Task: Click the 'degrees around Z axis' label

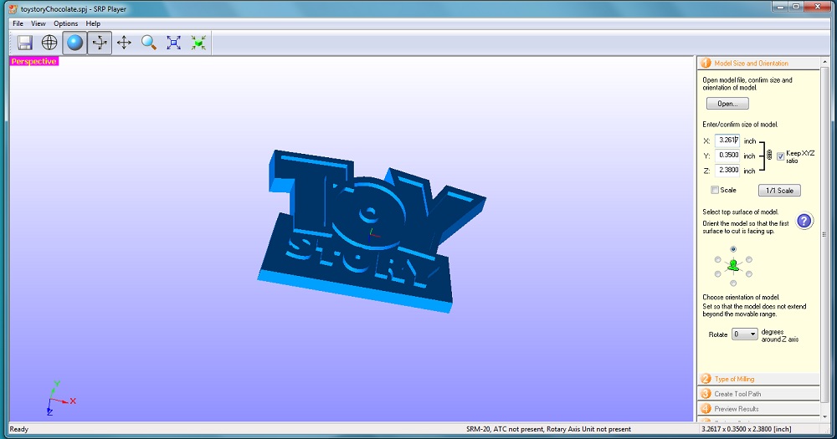Action: (780, 335)
